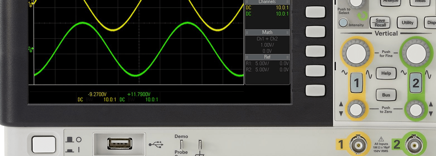The height and width of the screenshot is (156, 436).
Task: Click channel 2 ground marker on waveform
Action: [31, 49]
